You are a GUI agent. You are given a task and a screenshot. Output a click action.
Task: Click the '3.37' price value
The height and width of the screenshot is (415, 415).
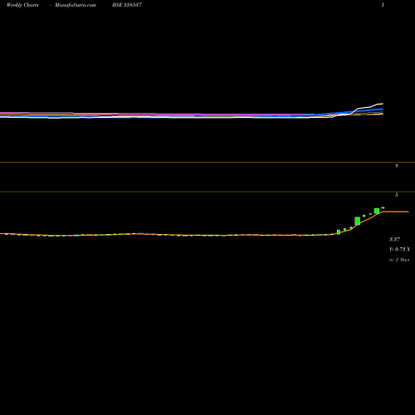(x=394, y=239)
